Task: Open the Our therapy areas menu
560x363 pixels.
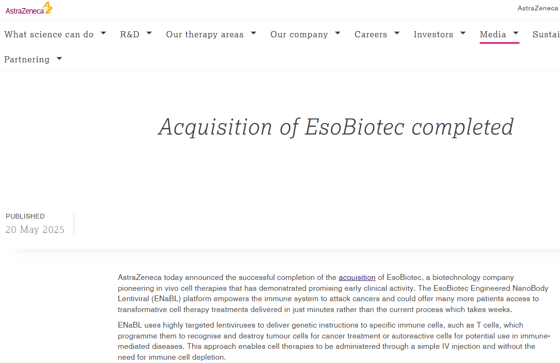Action: pyautogui.click(x=205, y=34)
